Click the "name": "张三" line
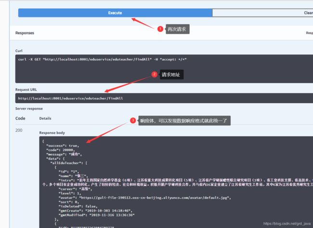This screenshot has width=313, height=228. click(73, 176)
